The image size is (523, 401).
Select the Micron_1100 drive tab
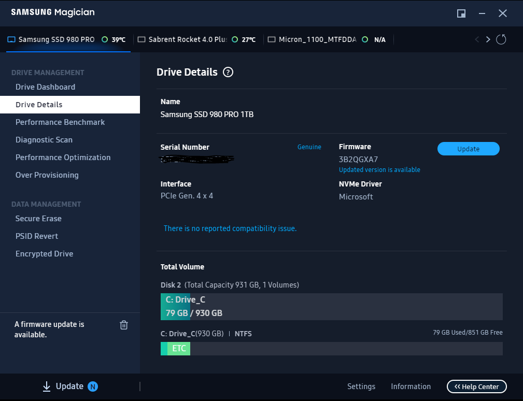317,39
